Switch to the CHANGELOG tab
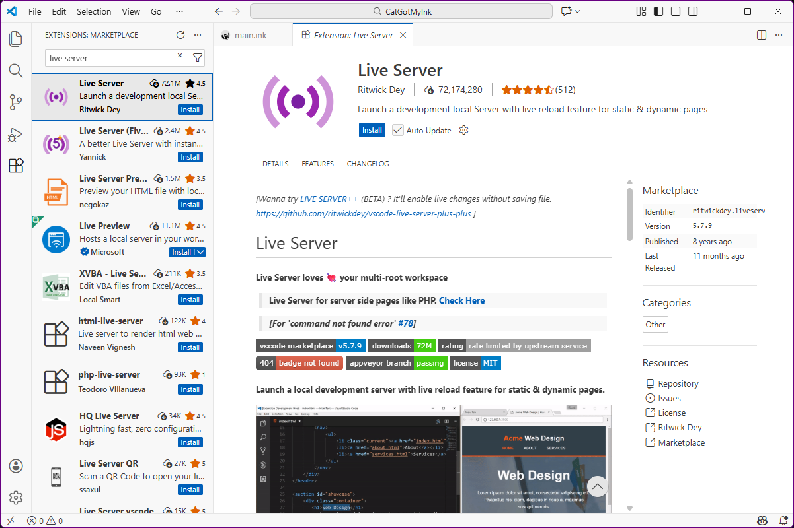This screenshot has height=528, width=794. click(x=368, y=164)
